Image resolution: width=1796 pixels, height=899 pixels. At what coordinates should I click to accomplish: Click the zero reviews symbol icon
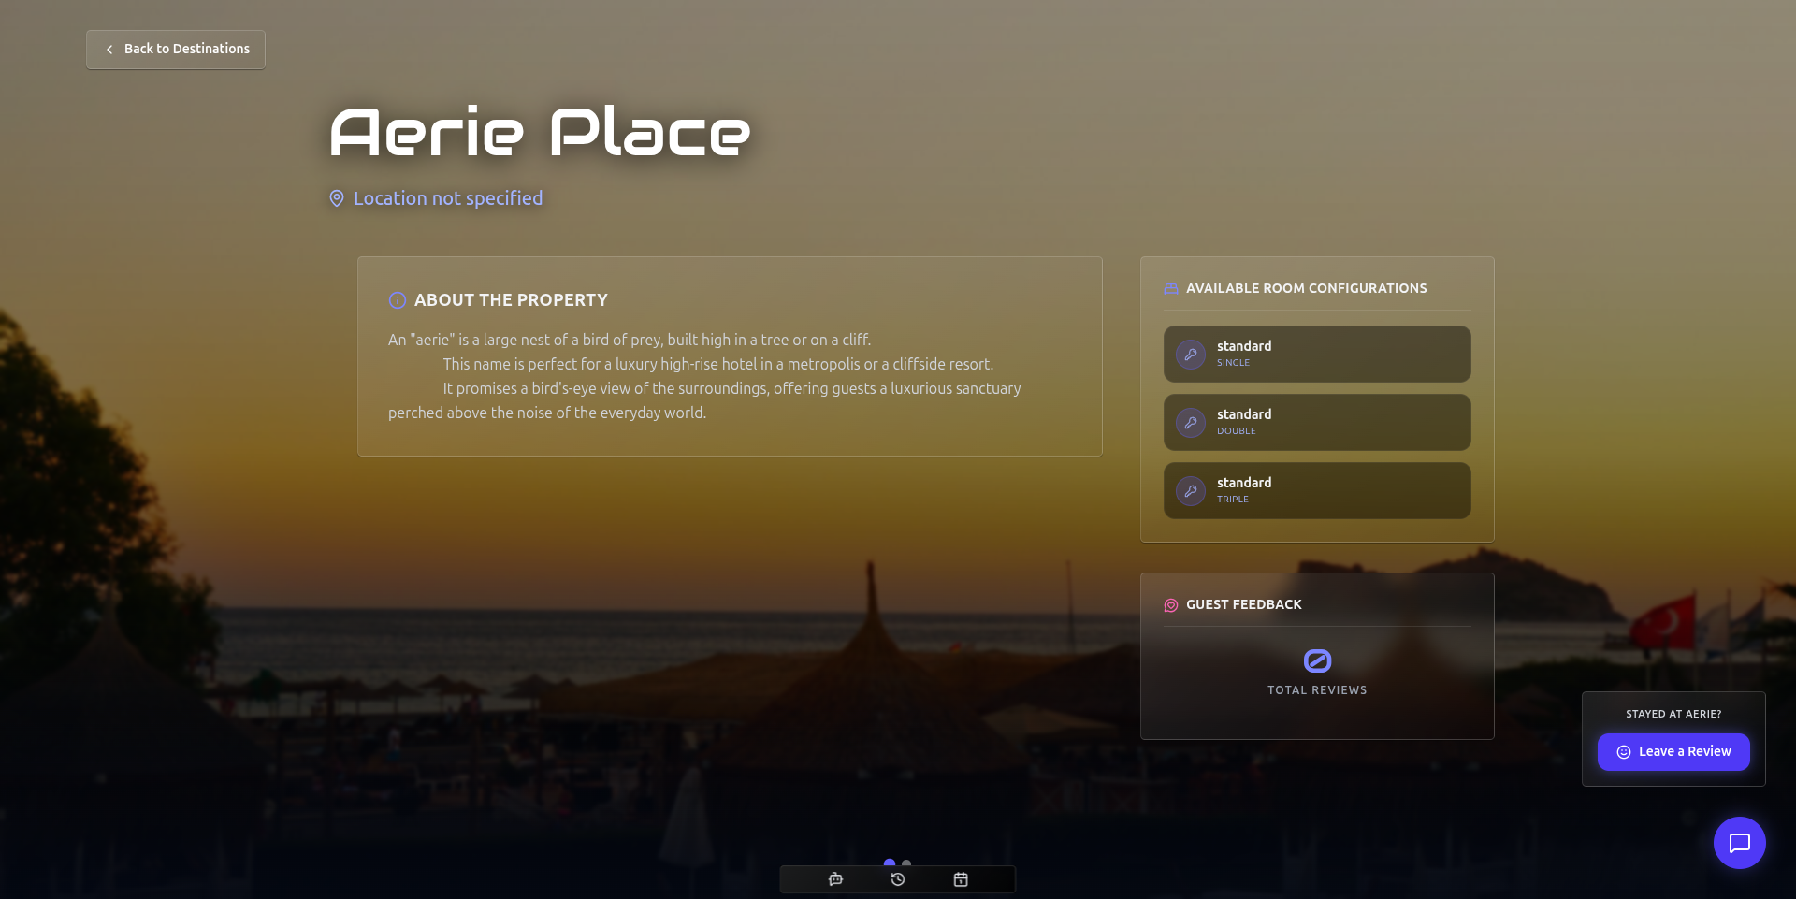pyautogui.click(x=1317, y=661)
